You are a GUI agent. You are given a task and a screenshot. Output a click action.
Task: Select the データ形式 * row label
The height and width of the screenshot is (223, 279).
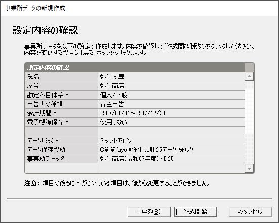pos(62,141)
